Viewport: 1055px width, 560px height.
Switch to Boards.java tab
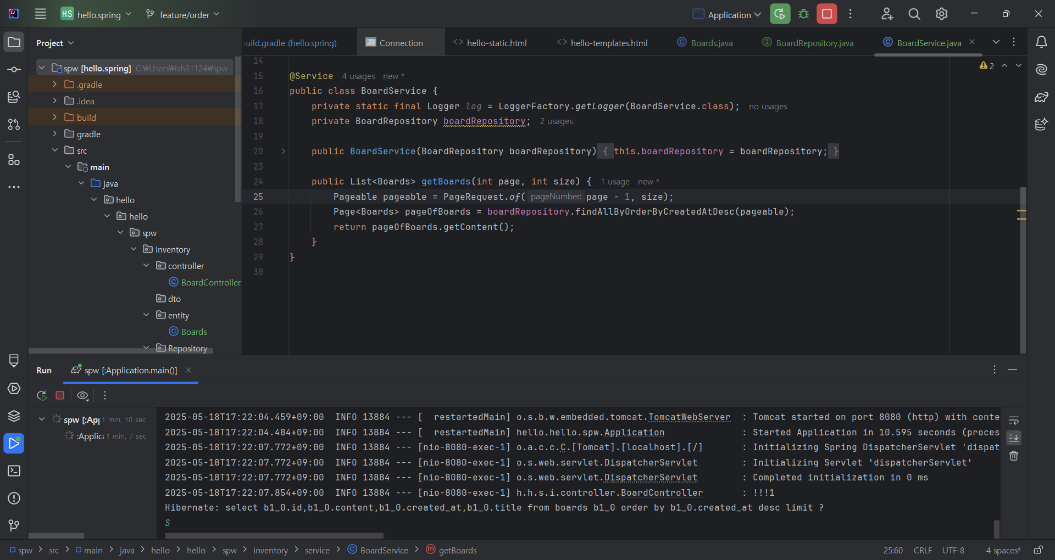click(x=705, y=43)
